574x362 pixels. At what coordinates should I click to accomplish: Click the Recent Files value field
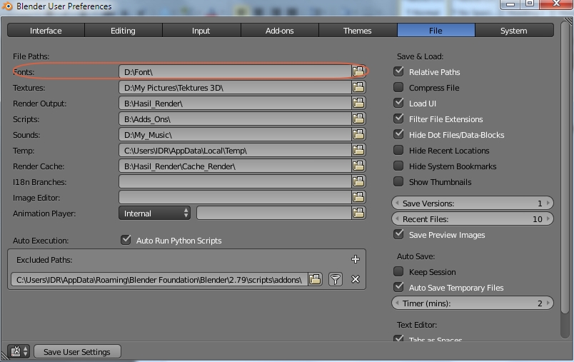472,218
